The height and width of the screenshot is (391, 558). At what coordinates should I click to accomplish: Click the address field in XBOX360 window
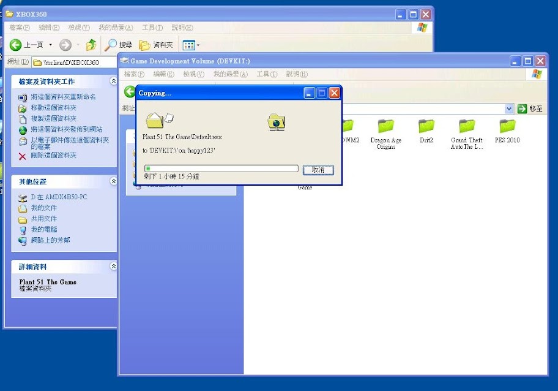[75, 63]
